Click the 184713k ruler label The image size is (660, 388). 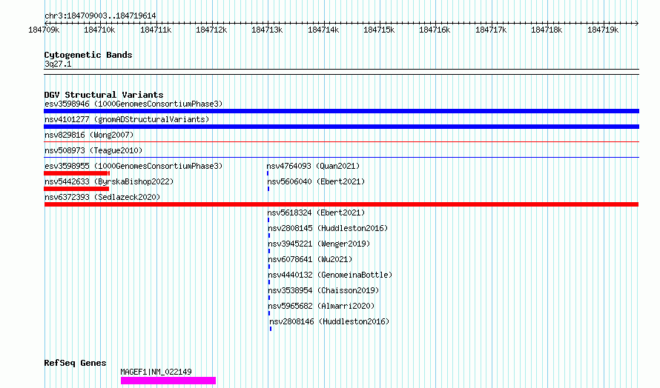(x=267, y=30)
